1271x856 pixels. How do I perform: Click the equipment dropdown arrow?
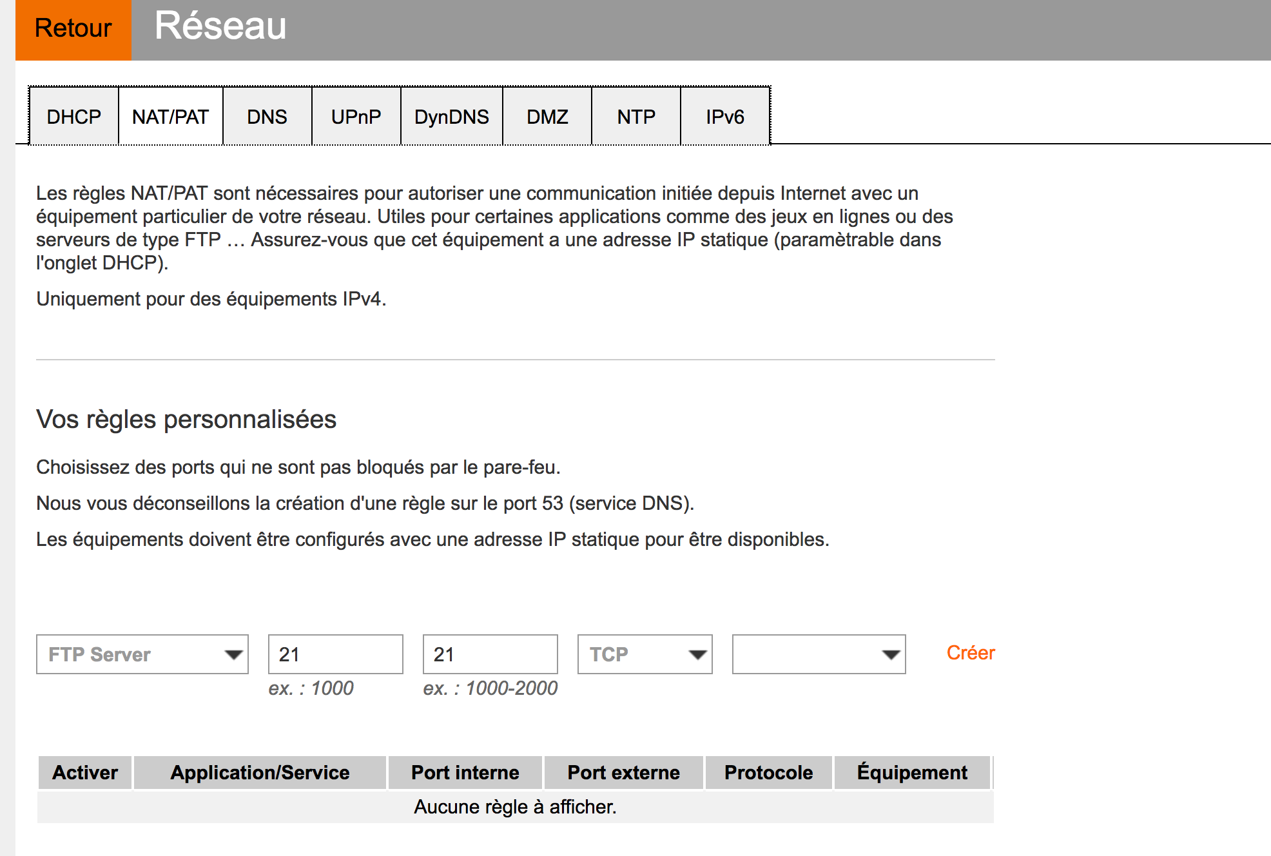click(x=890, y=654)
